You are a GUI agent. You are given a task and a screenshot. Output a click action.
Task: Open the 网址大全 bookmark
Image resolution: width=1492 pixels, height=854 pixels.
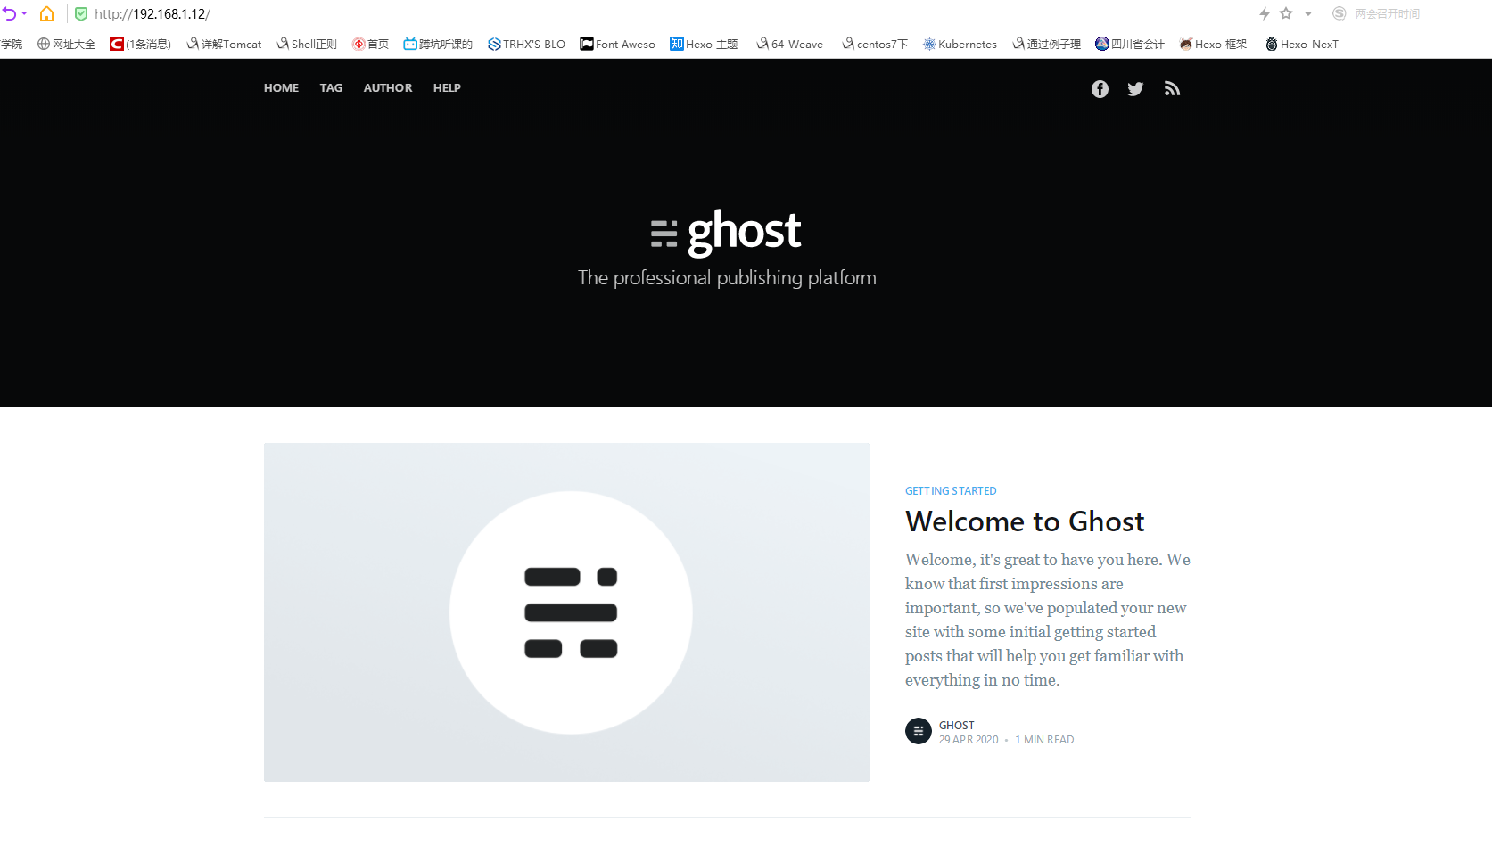click(66, 44)
